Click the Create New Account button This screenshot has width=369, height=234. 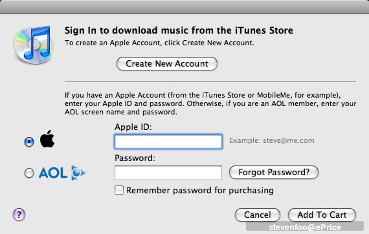tap(167, 63)
